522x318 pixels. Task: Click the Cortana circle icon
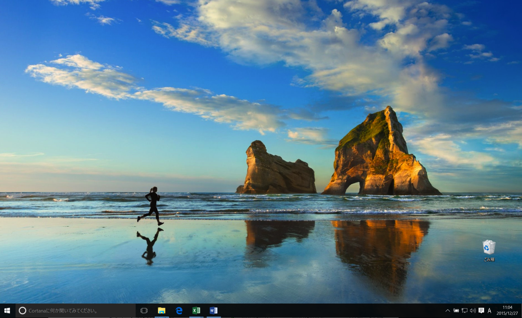[22, 311]
